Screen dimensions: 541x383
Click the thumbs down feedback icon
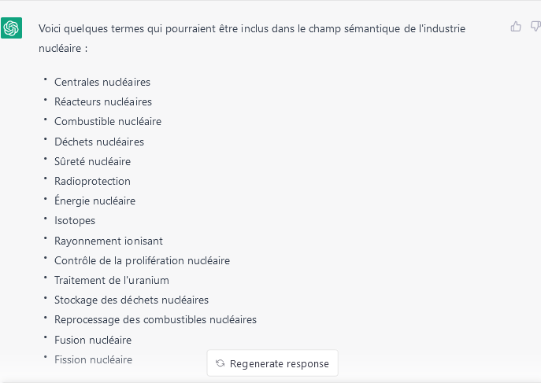coord(535,27)
